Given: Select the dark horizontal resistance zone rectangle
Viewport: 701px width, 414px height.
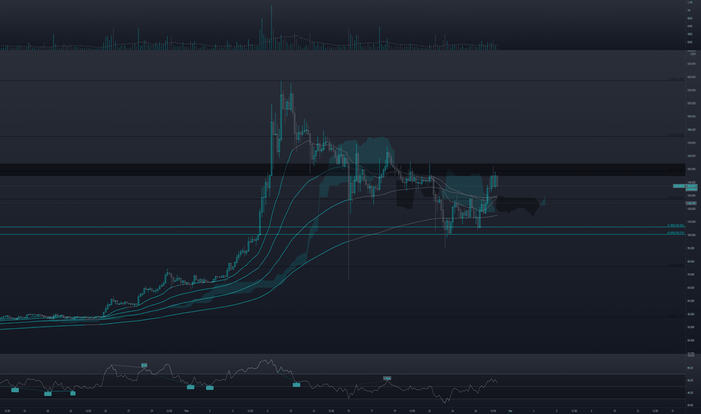Looking at the screenshot, I should [342, 169].
